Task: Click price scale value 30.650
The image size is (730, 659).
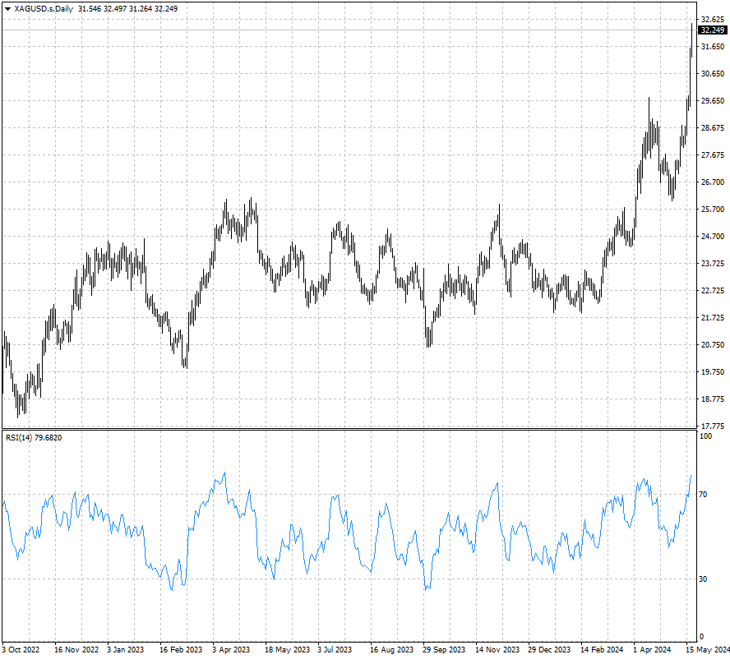Action: 713,73
